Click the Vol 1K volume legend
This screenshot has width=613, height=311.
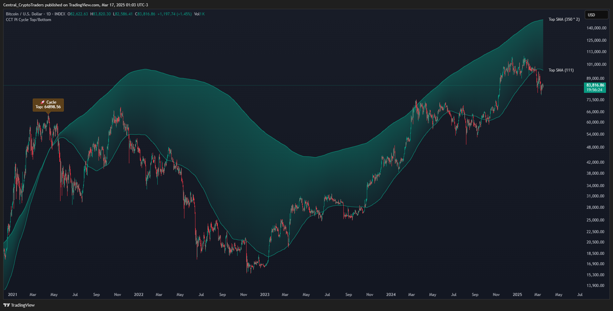199,14
